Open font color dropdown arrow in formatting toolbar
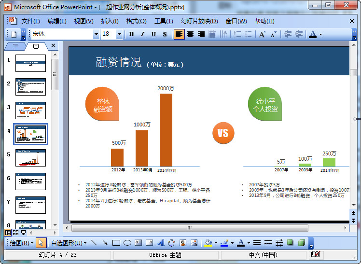The height and width of the screenshot is (264, 361). click(x=321, y=35)
